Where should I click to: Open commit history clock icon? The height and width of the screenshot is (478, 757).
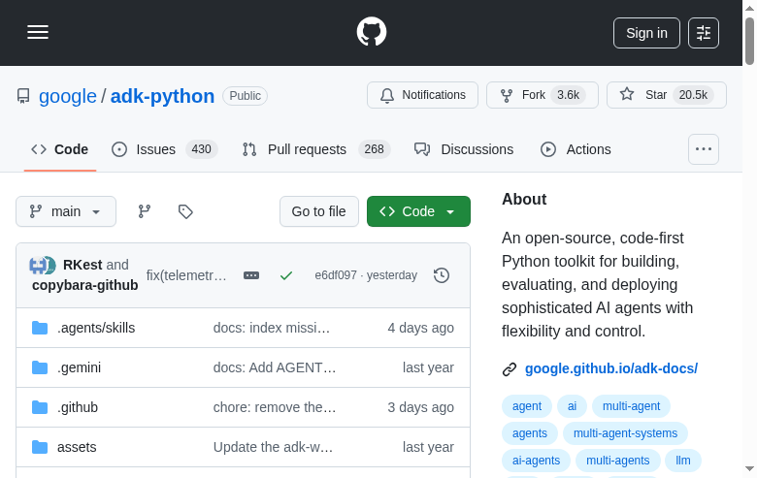[x=442, y=275]
